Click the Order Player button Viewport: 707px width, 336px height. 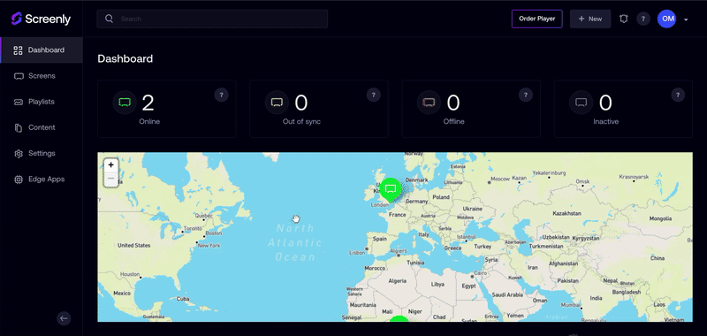coord(537,19)
